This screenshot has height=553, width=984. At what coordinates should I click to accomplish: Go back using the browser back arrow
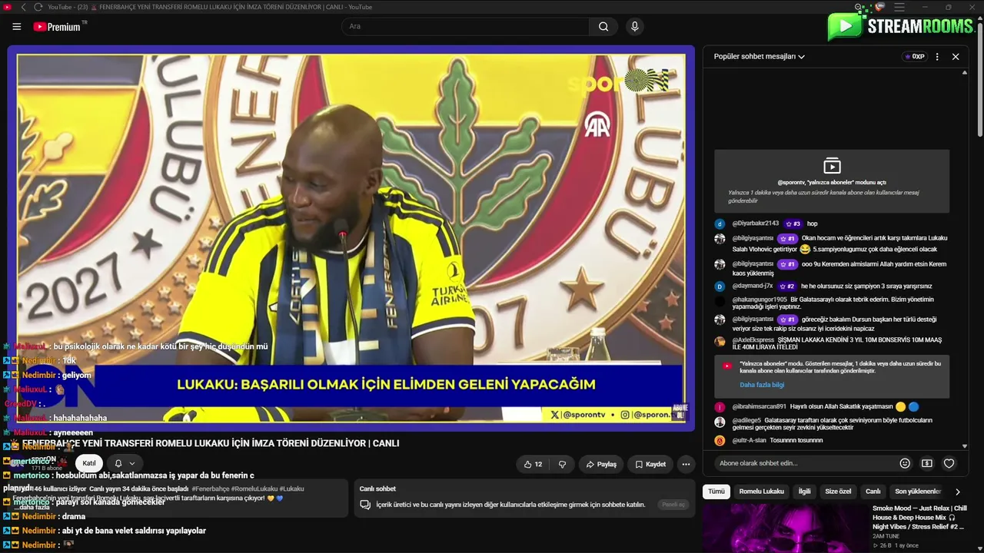point(23,7)
